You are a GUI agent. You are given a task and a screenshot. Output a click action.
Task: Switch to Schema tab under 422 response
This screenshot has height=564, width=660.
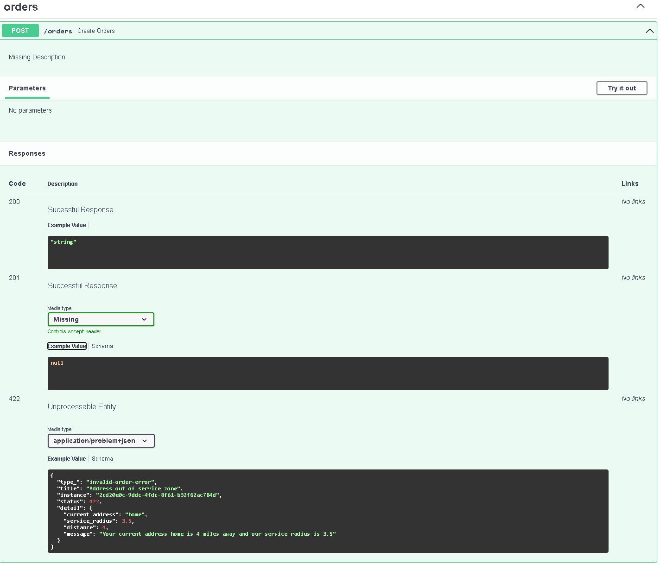click(102, 459)
